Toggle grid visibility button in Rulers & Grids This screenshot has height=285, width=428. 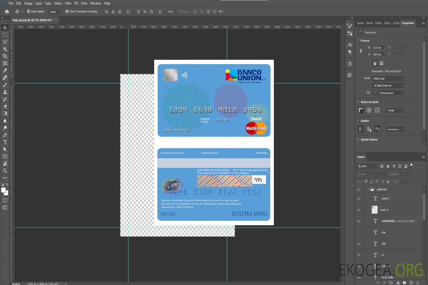pyautogui.click(x=369, y=110)
